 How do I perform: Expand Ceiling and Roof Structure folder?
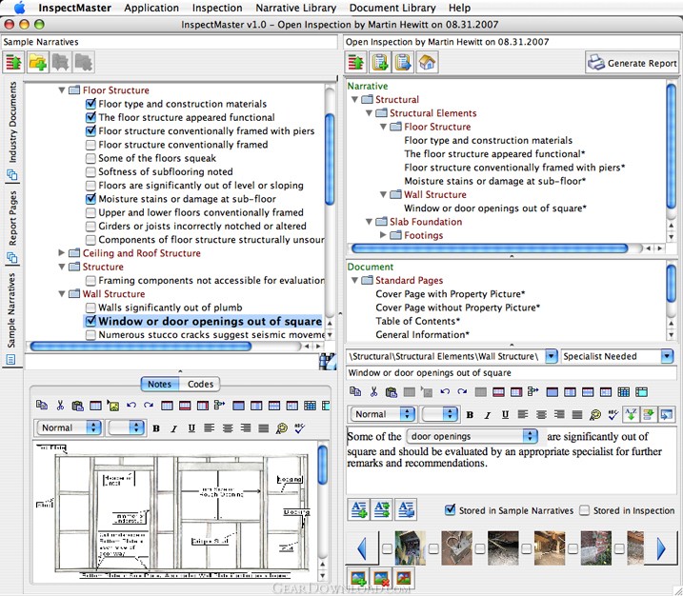tap(61, 253)
